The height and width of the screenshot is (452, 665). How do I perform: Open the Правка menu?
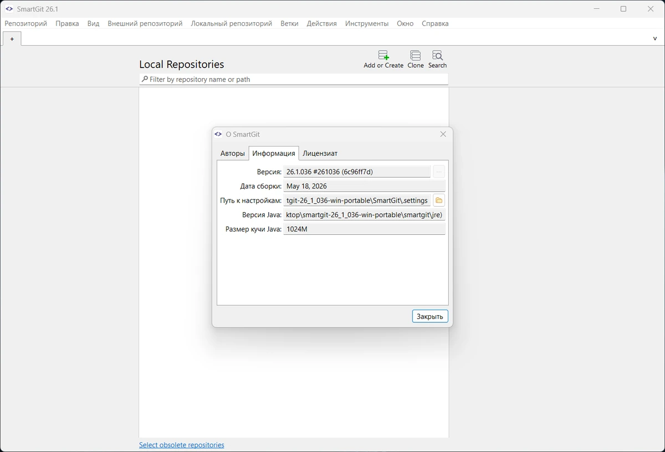pyautogui.click(x=67, y=23)
